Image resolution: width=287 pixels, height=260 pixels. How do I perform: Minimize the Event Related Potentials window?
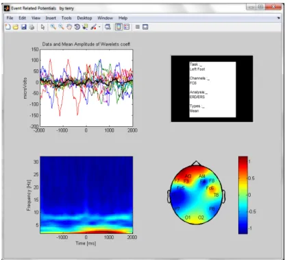tap(251, 7)
